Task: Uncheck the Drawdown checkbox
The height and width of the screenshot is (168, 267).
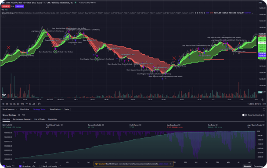Action: click(x=20, y=166)
